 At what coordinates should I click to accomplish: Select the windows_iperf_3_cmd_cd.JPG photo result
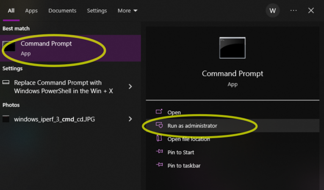coord(54,119)
